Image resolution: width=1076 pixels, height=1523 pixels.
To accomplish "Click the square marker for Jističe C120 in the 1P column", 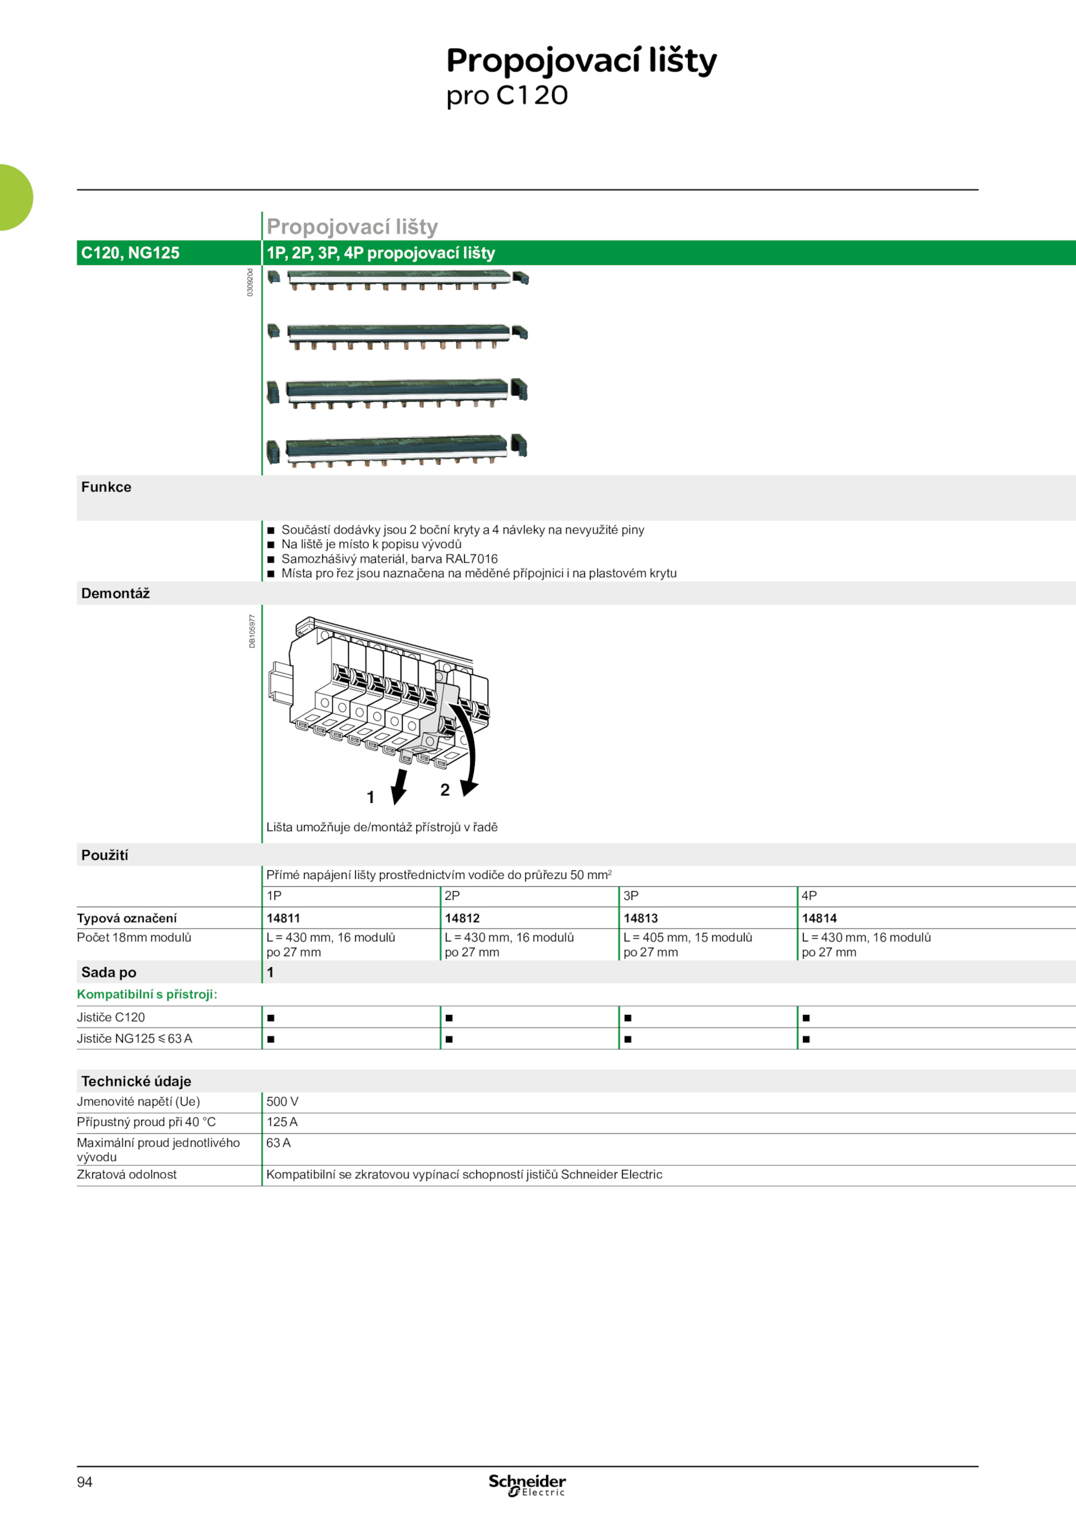I will tap(271, 1018).
